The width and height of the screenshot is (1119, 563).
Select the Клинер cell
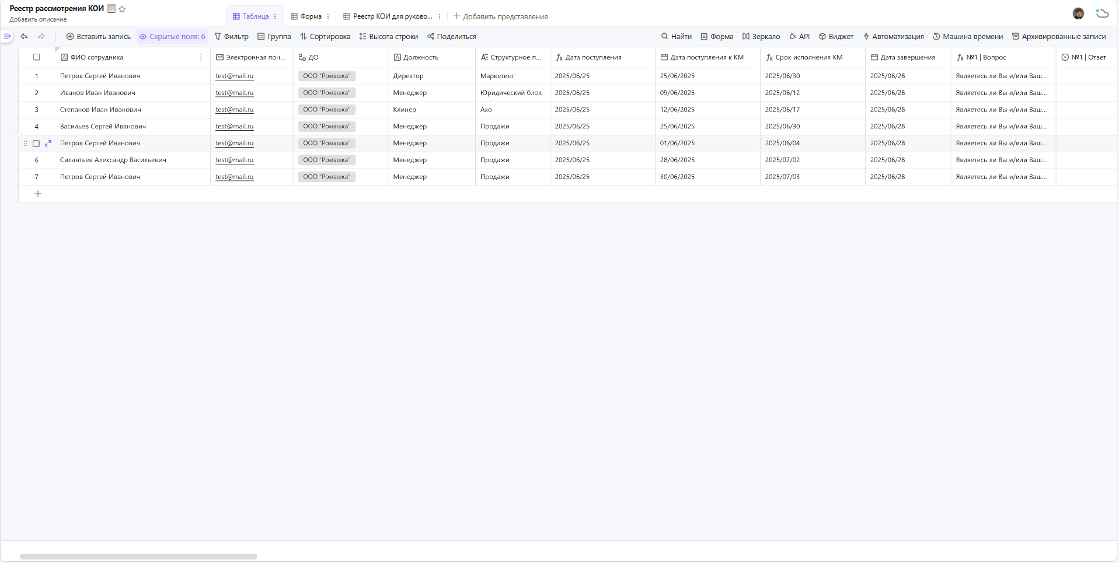coord(431,110)
